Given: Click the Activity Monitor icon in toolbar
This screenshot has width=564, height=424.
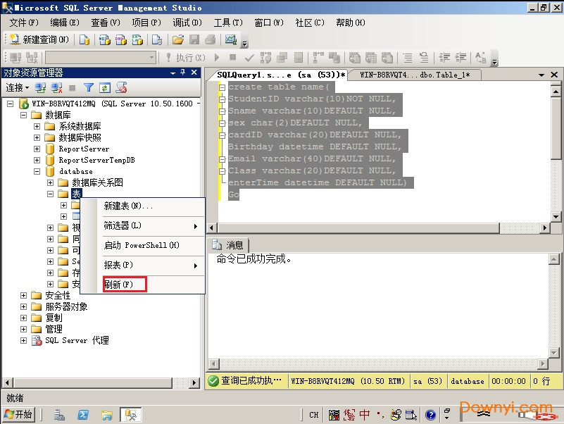Looking at the screenshot, I should [230, 39].
